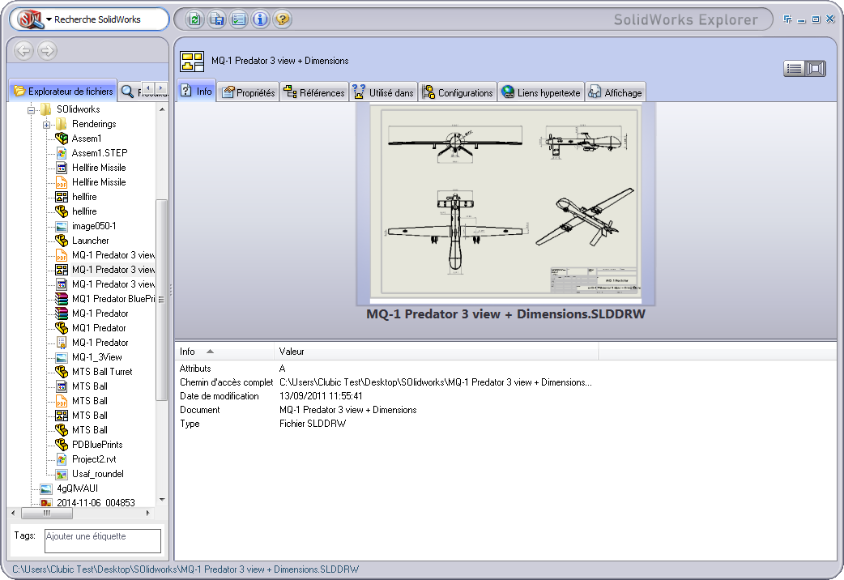Click the date value "13/09/2011 11:55:41"
This screenshot has width=844, height=580.
click(321, 396)
